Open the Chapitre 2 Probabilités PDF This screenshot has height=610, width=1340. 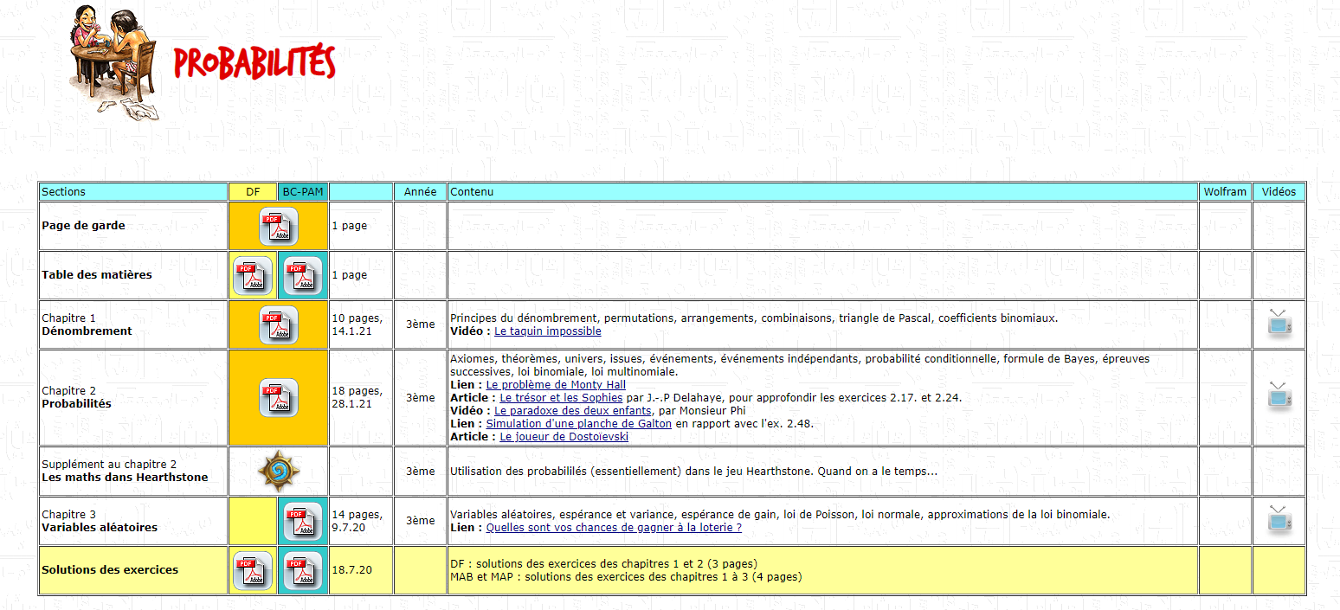[278, 397]
